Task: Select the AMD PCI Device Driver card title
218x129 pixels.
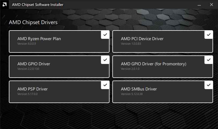Action: tap(142, 39)
